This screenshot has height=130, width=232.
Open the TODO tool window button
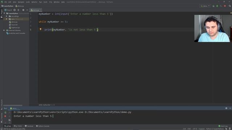(18, 126)
